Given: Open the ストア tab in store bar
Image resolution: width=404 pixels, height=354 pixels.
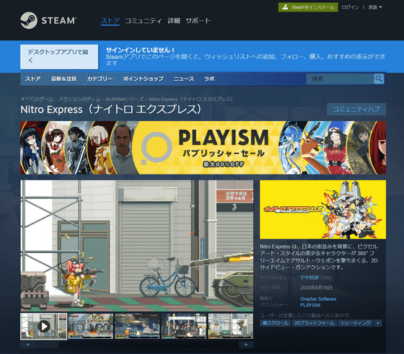Looking at the screenshot, I should (x=32, y=79).
